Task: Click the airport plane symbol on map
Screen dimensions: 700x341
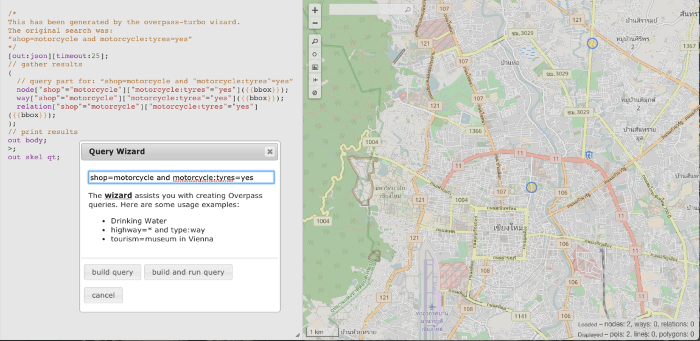Action: [x=432, y=307]
